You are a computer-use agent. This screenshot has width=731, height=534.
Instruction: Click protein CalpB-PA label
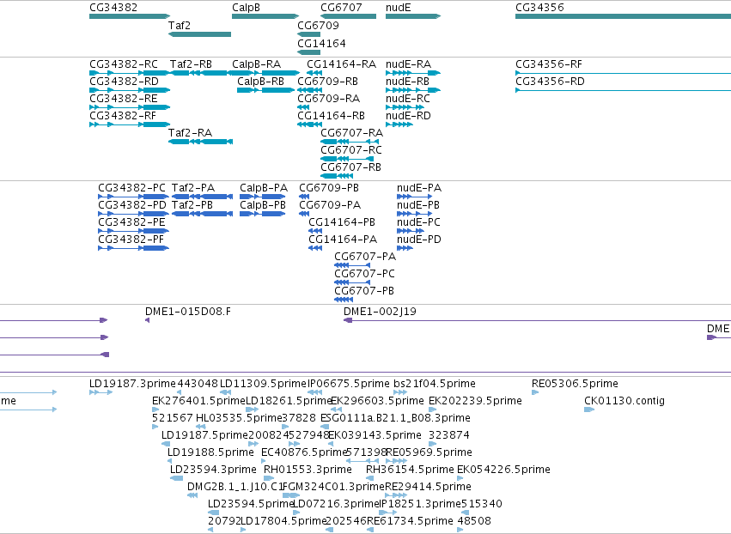(264, 188)
